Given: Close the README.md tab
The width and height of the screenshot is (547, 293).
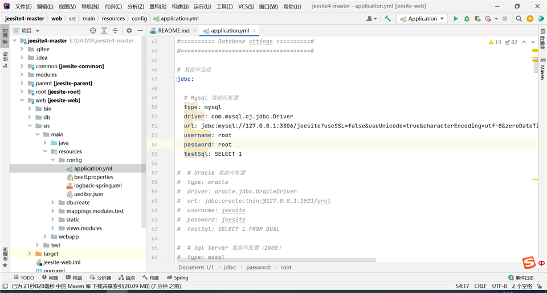Looking at the screenshot, I should [195, 31].
